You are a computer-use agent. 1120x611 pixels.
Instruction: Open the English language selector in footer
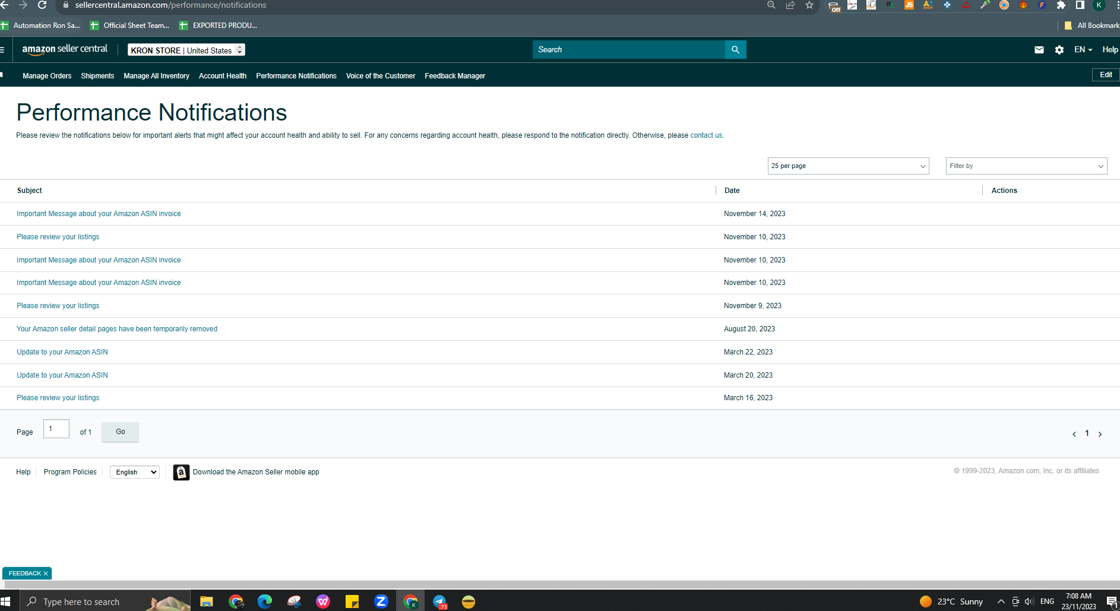[135, 472]
